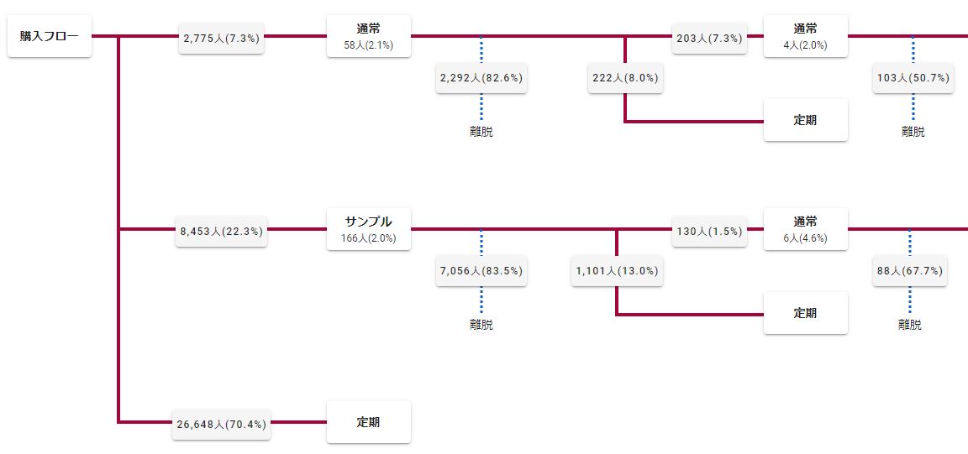
Task: Click the 130人(1.5%) flow label
Action: pos(709,231)
